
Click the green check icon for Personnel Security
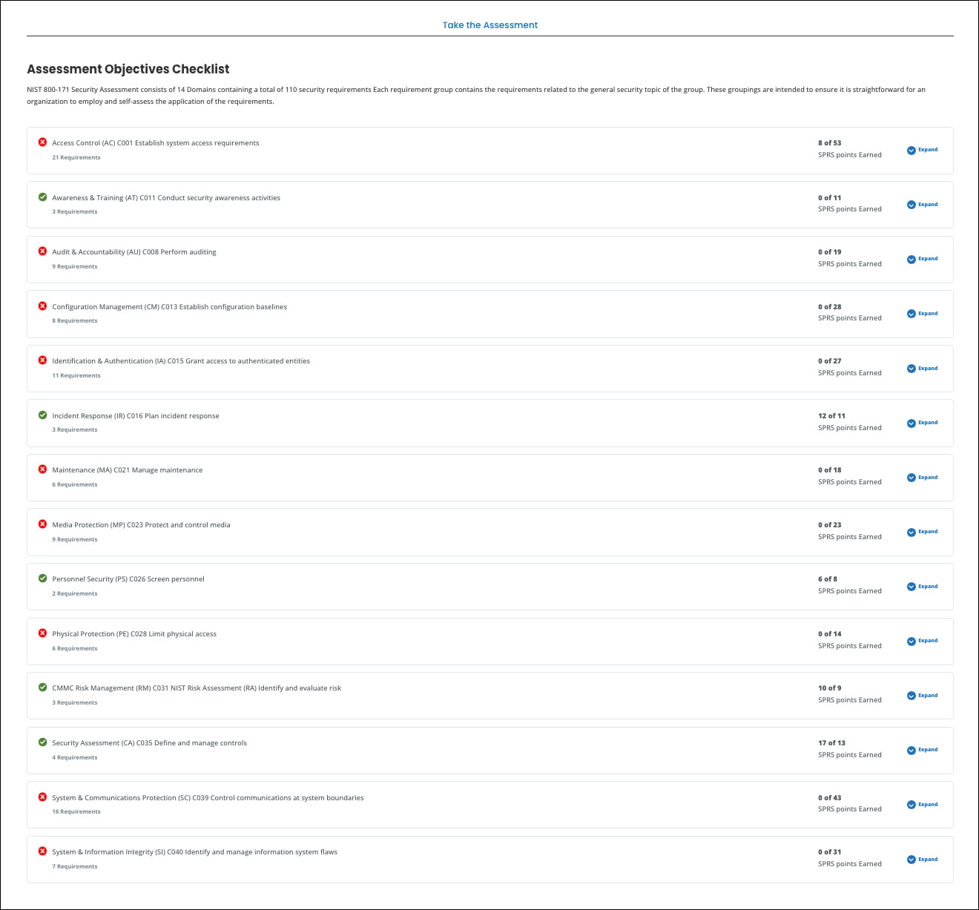pos(42,578)
